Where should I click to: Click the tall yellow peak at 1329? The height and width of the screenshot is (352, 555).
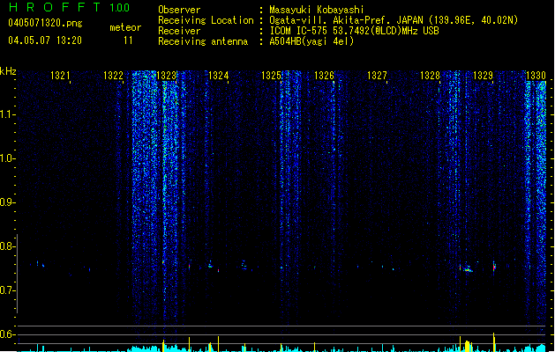coord(494,341)
